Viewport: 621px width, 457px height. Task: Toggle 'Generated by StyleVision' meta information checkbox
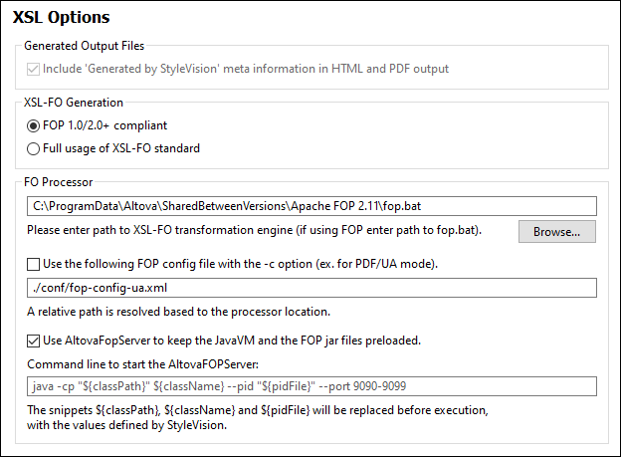pos(34,69)
